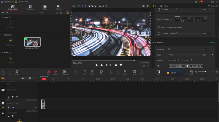Adjust the Scale slider in Transform
Image resolution: width=219 pixels, height=122 pixels.
(x=172, y=55)
